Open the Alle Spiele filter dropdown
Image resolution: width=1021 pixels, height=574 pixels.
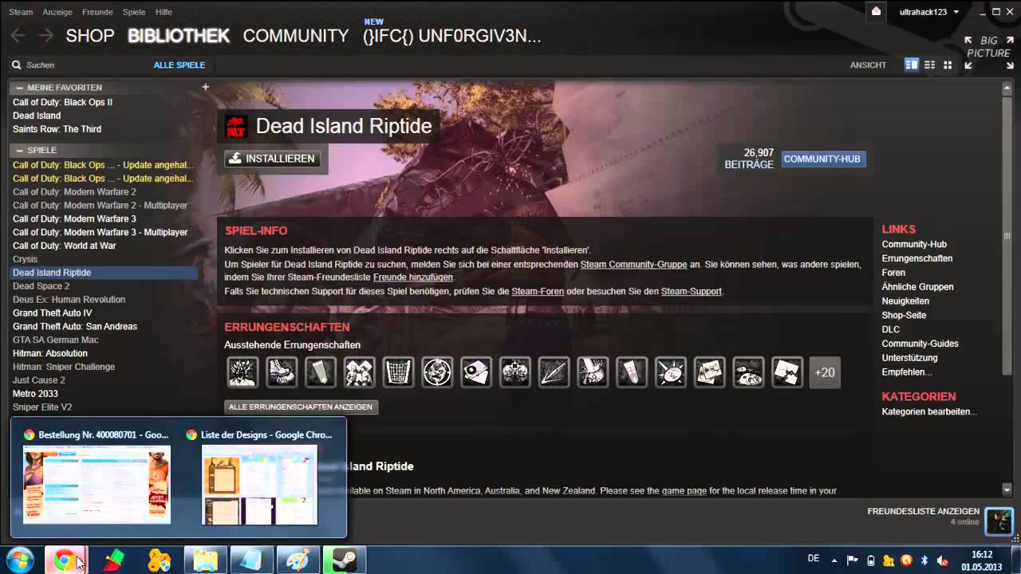179,65
